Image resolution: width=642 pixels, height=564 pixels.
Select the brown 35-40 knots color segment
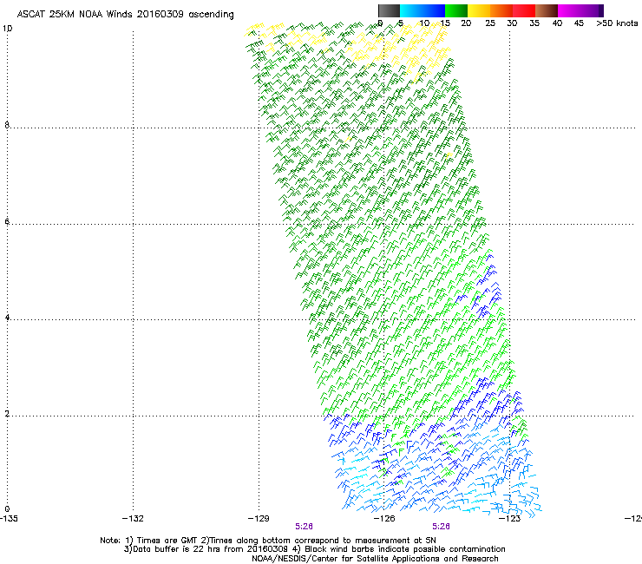point(547,10)
